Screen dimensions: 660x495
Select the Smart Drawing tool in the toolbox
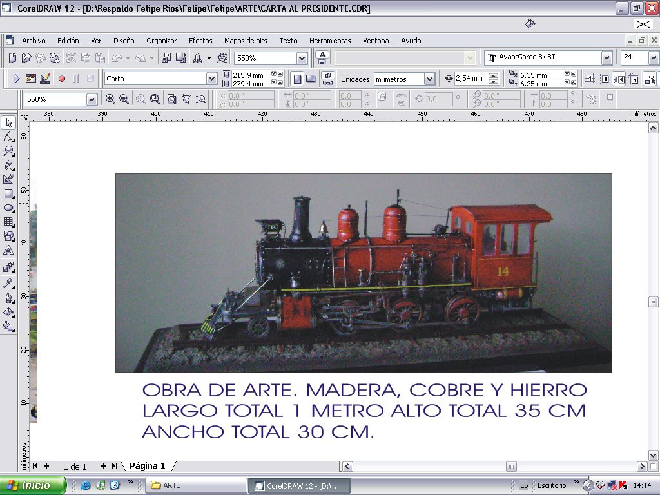[x=8, y=179]
